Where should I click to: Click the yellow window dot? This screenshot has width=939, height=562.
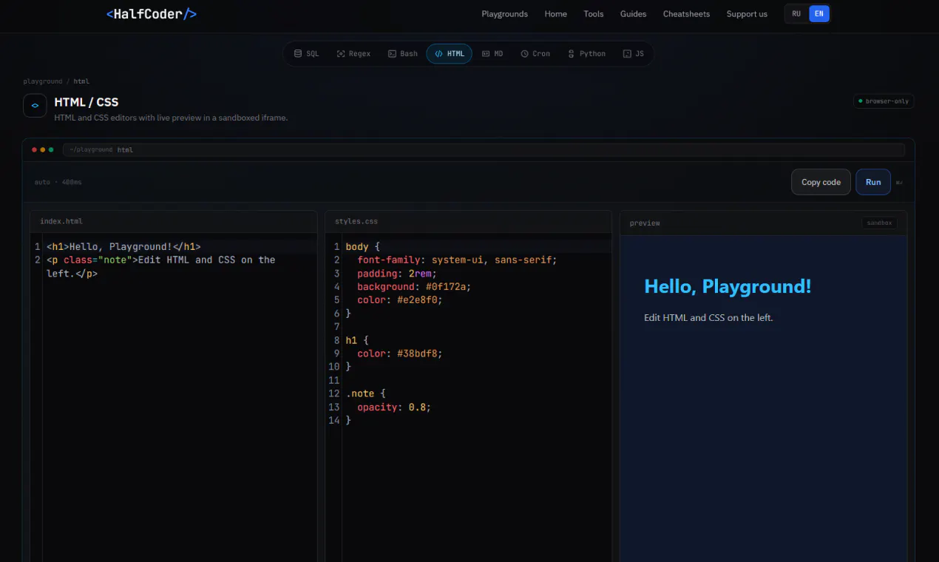point(43,149)
